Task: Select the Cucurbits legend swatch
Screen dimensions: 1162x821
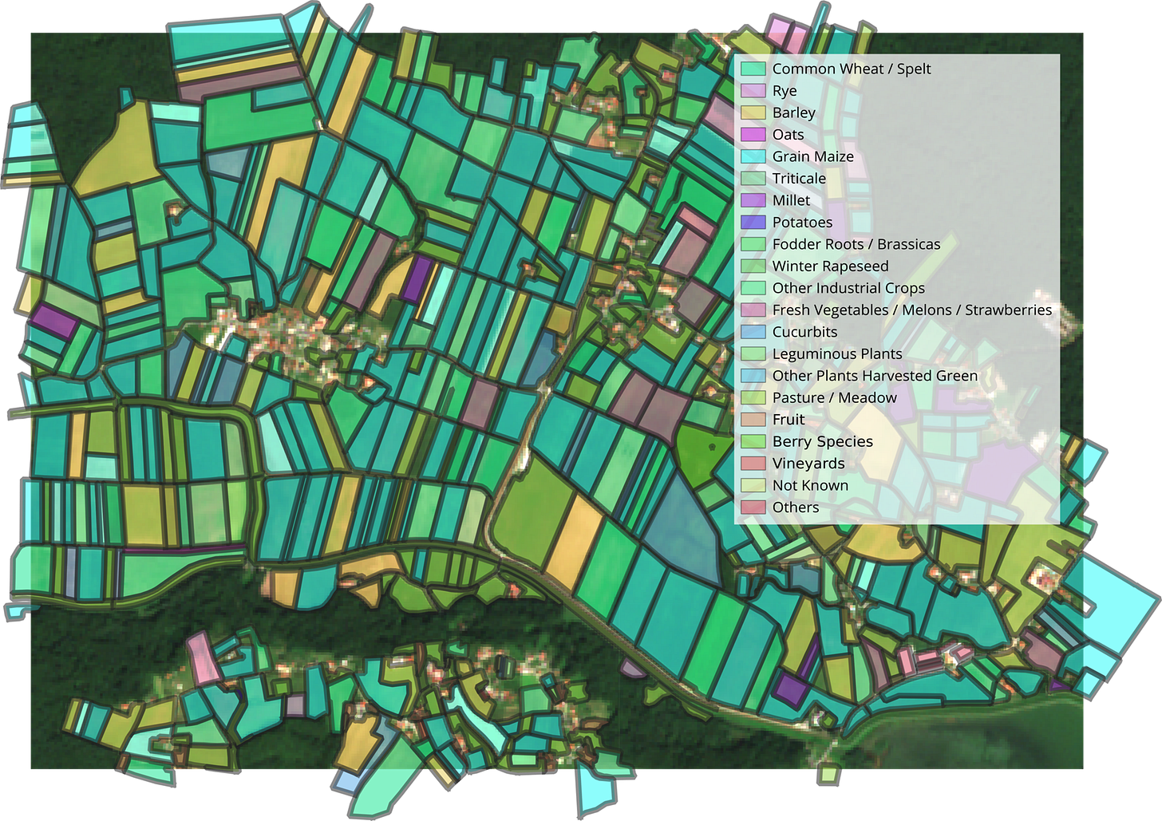Action: (x=753, y=332)
